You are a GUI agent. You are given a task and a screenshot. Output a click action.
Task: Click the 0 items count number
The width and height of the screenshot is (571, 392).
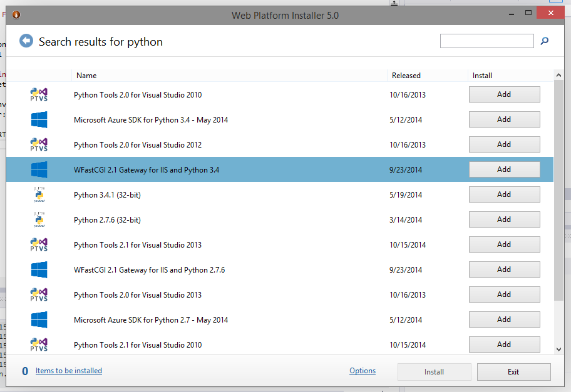(25, 371)
